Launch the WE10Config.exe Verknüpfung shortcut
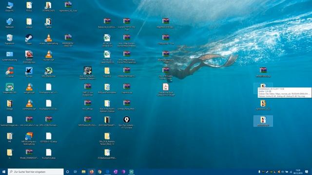The image size is (312, 175). 29,139
